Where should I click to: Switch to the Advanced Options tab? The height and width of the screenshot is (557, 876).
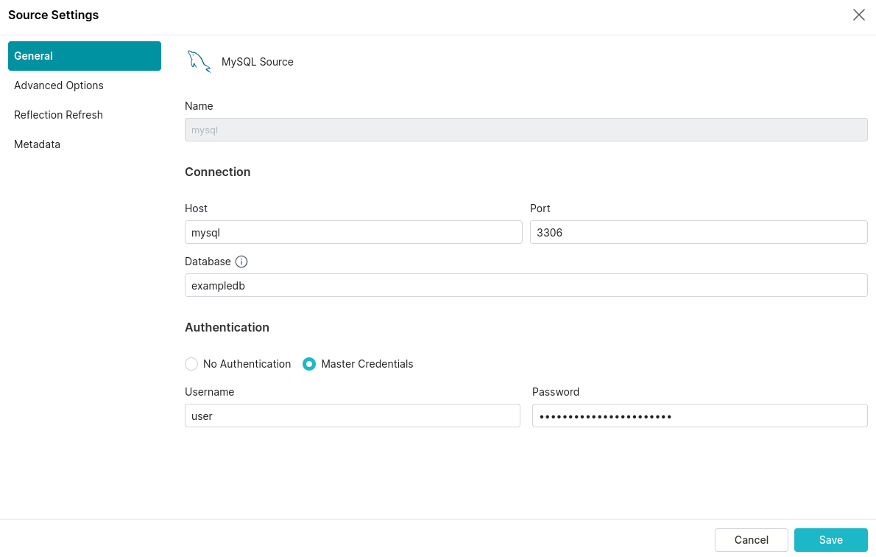(x=58, y=85)
